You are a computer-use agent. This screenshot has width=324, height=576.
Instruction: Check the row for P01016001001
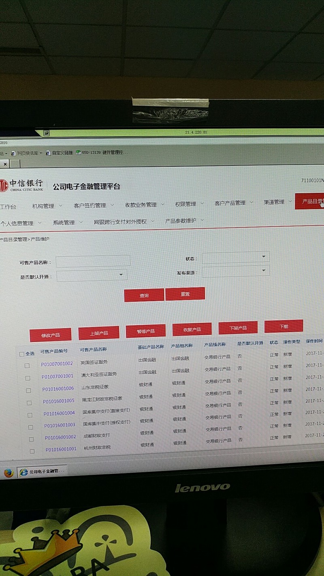pos(32,451)
